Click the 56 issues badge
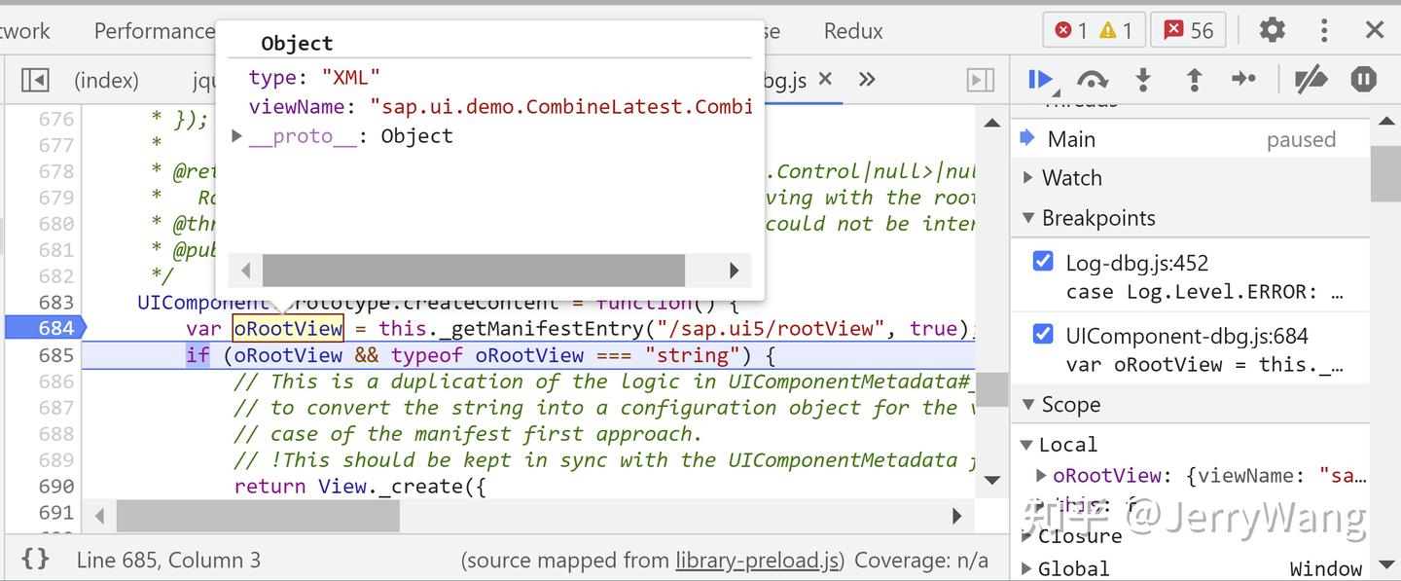The image size is (1401, 581). point(1188,30)
